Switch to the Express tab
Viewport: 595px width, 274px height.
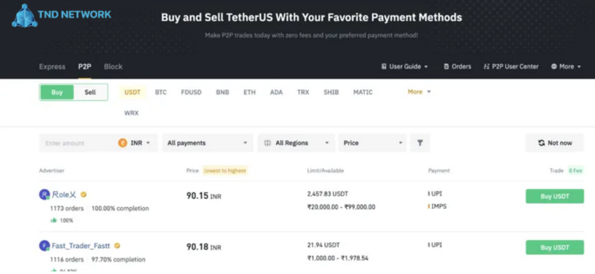point(52,67)
